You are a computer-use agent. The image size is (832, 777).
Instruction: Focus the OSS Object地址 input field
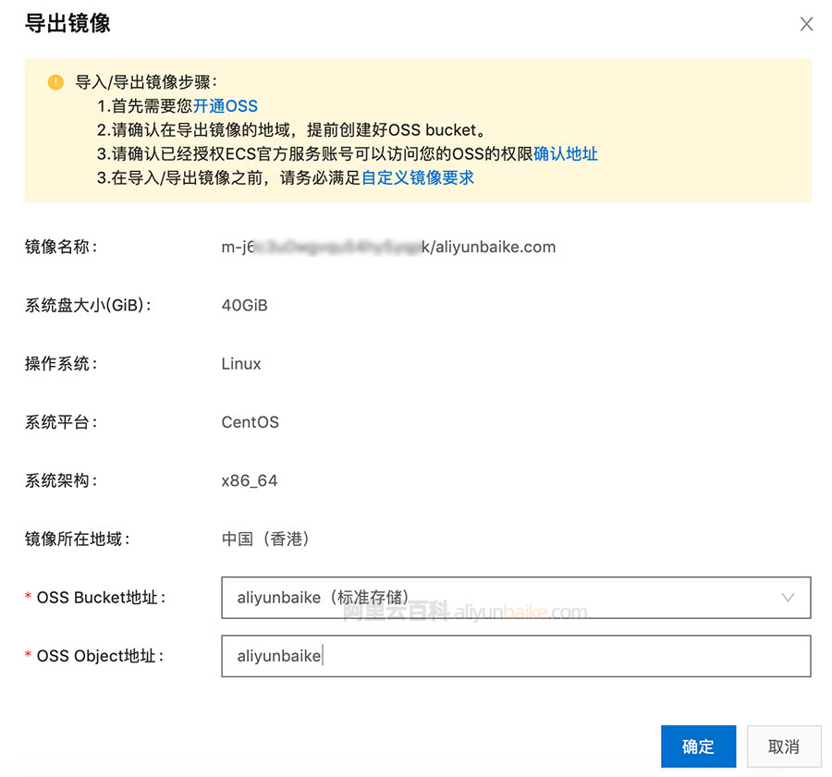click(x=516, y=656)
